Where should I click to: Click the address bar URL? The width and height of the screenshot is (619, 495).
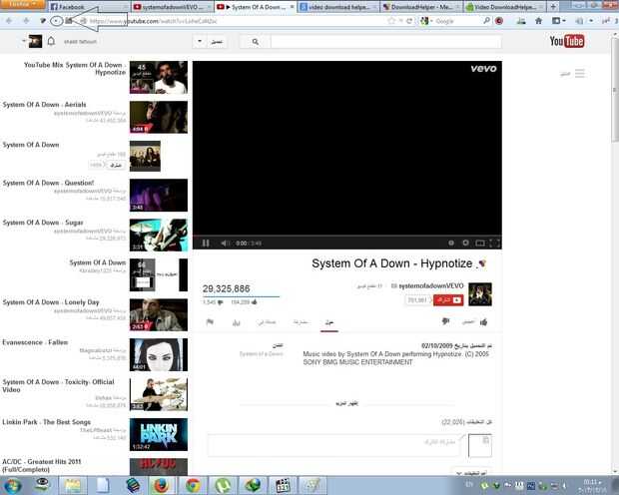(x=153, y=21)
